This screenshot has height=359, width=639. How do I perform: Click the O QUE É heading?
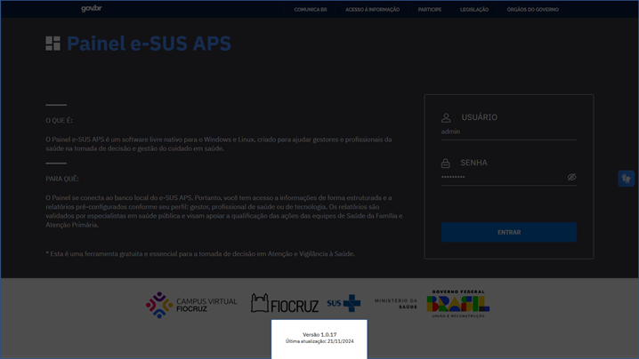(59, 121)
